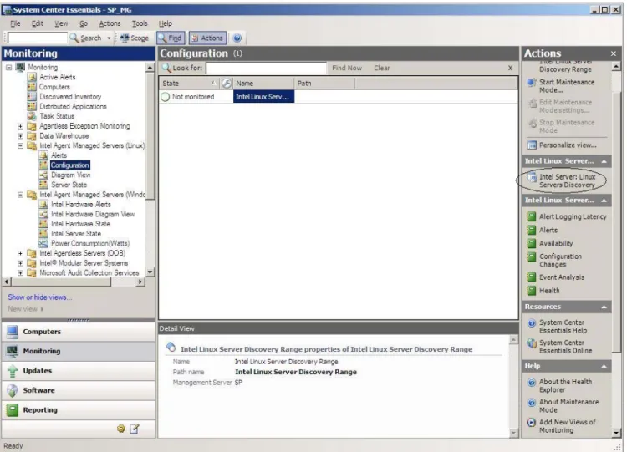The image size is (627, 452).
Task: Open Power Consumption(Watts) chart view icon
Action: [x=43, y=243]
